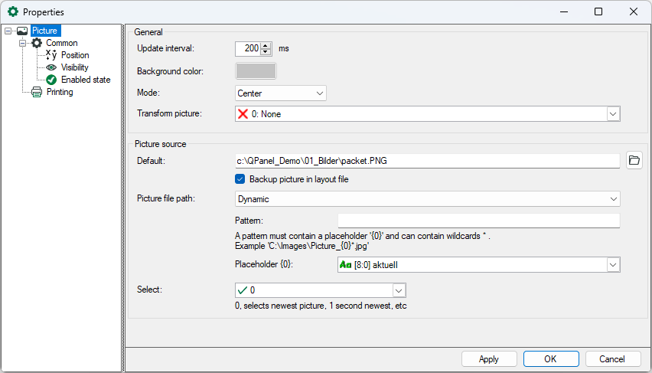Click the Cancel button
The image size is (652, 373).
(x=611, y=359)
